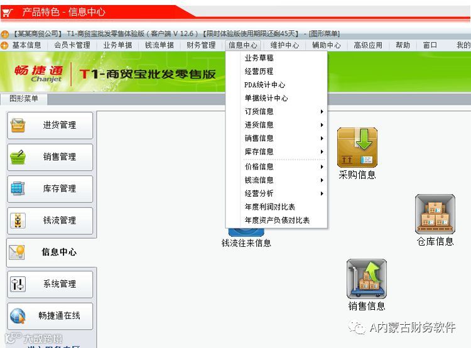Click the shopping cart icon in the red banner
Viewport: 471px width, 348px height.
8,13
